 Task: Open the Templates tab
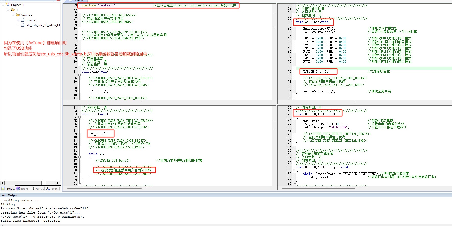(53, 189)
